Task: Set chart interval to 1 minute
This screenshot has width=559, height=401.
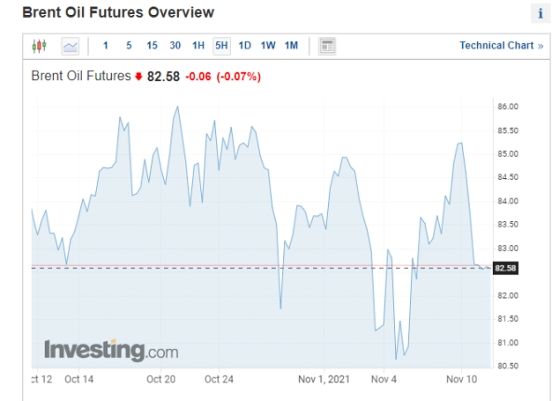Action: (105, 46)
